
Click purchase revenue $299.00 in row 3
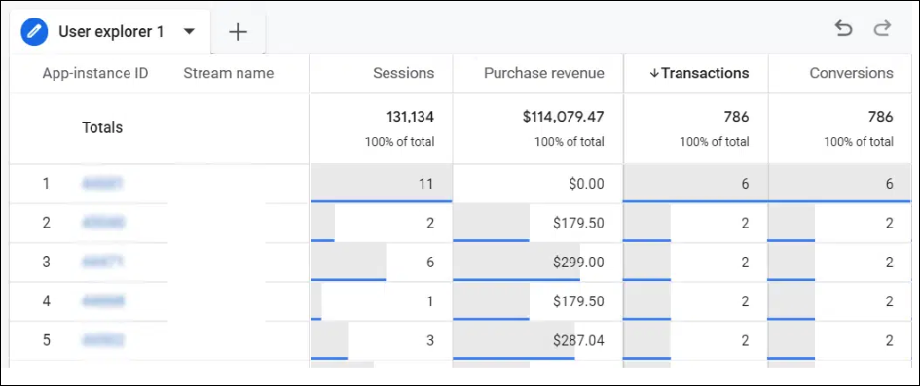tap(578, 263)
